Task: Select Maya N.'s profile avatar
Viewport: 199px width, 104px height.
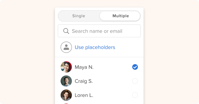Action: pos(66,67)
